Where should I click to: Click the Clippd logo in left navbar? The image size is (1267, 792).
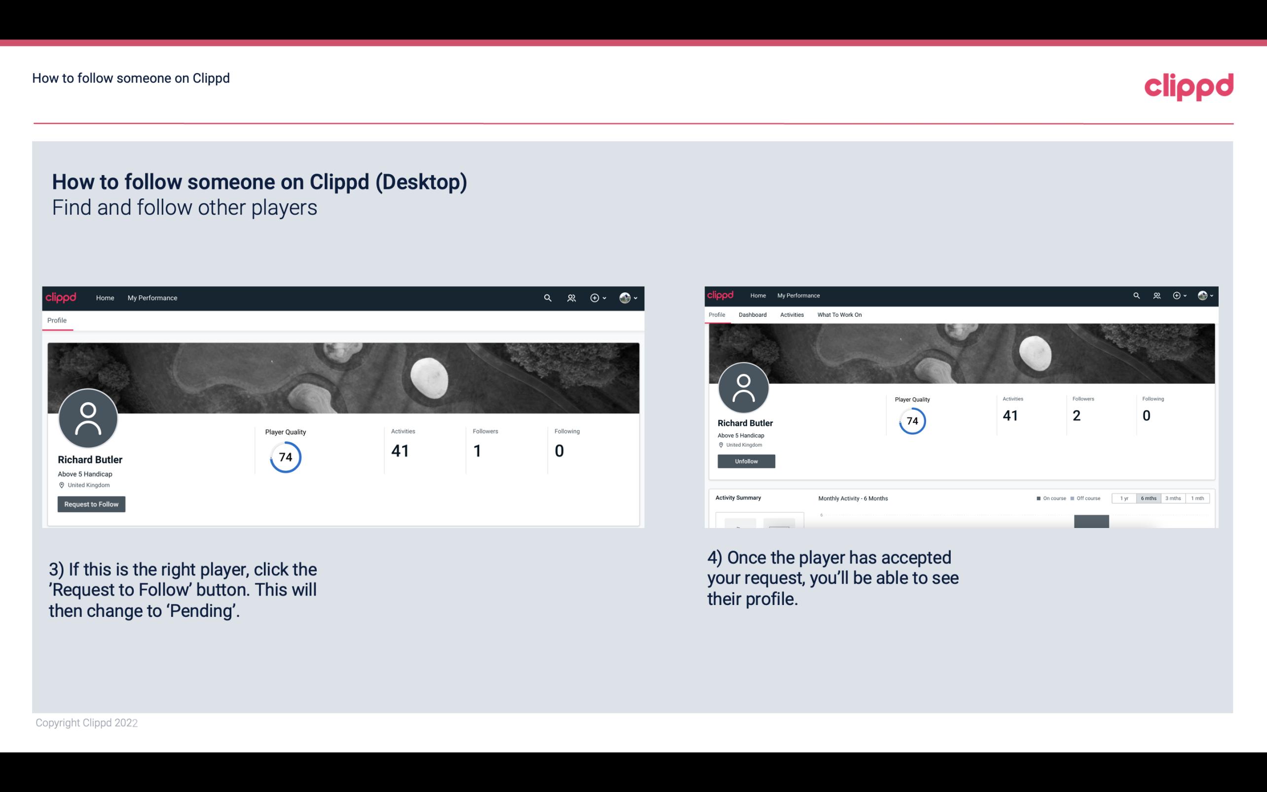point(61,298)
